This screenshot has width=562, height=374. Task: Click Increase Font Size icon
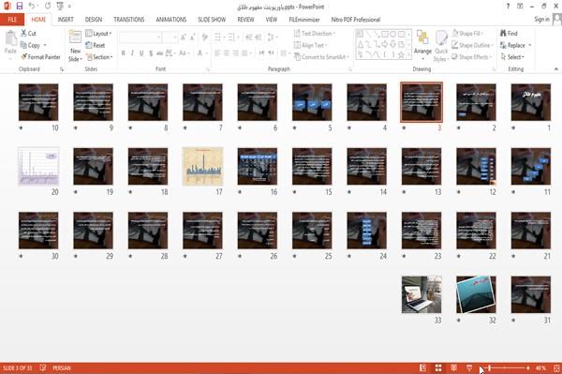(184, 37)
